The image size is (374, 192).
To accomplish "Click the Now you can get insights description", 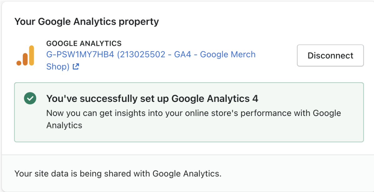I will tap(194, 119).
